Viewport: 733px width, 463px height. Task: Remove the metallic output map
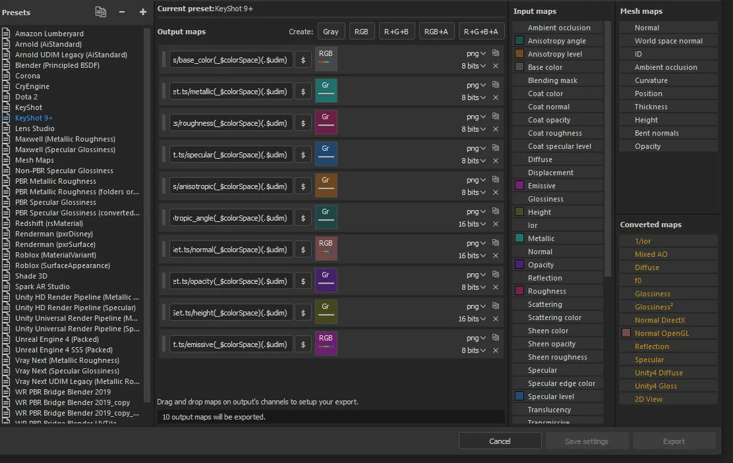pos(496,97)
